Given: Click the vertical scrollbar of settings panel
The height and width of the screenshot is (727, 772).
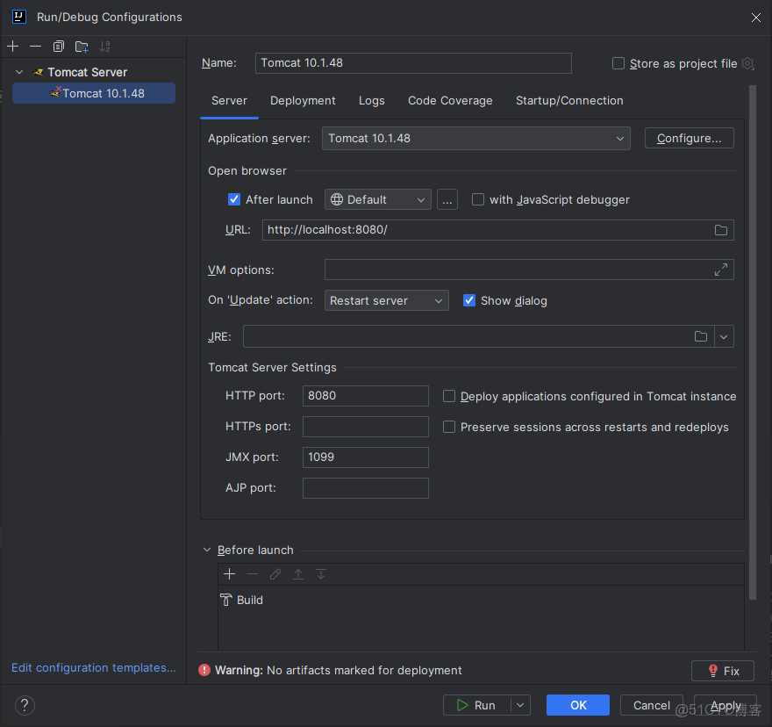Looking at the screenshot, I should pos(753,342).
